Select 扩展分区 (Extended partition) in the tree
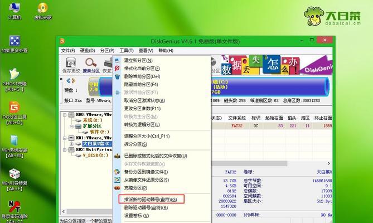The width and height of the screenshot is (373, 223). [91, 125]
